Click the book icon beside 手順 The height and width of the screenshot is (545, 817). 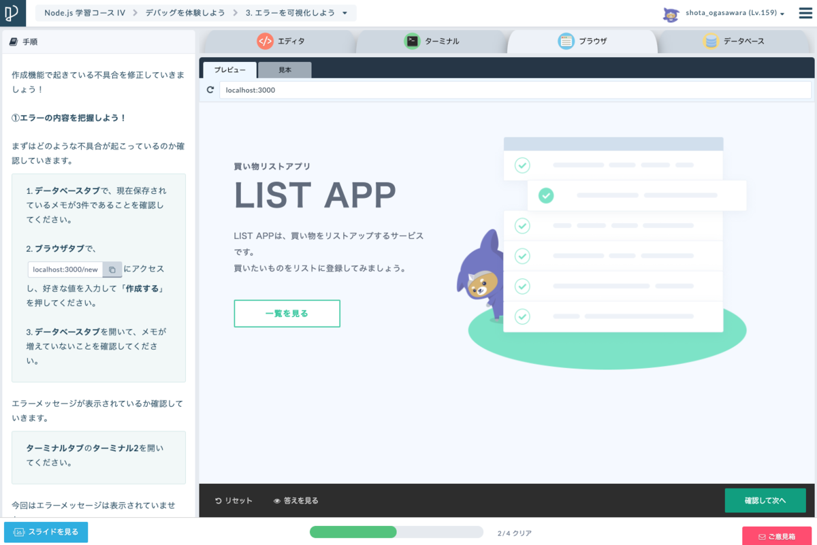[14, 42]
